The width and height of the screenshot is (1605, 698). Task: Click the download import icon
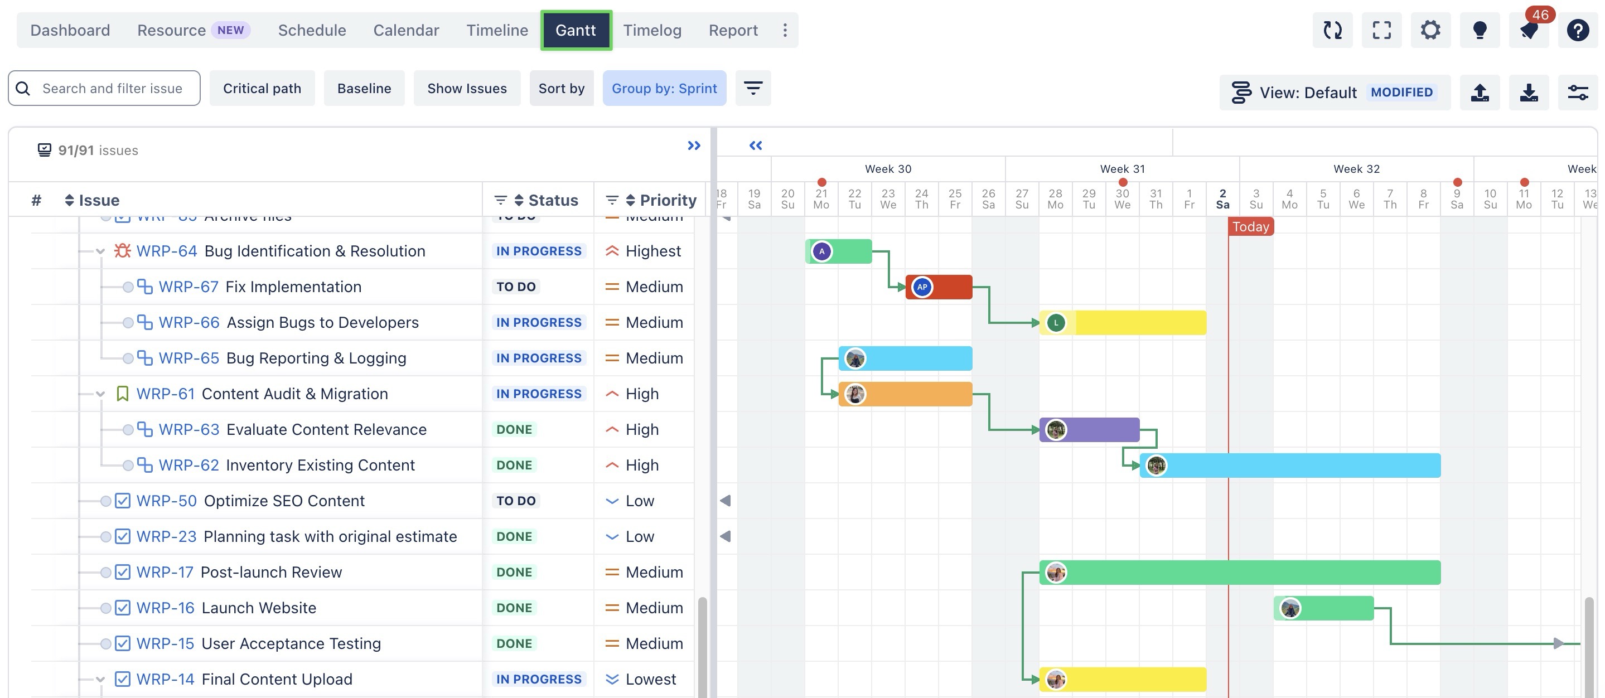pyautogui.click(x=1529, y=93)
